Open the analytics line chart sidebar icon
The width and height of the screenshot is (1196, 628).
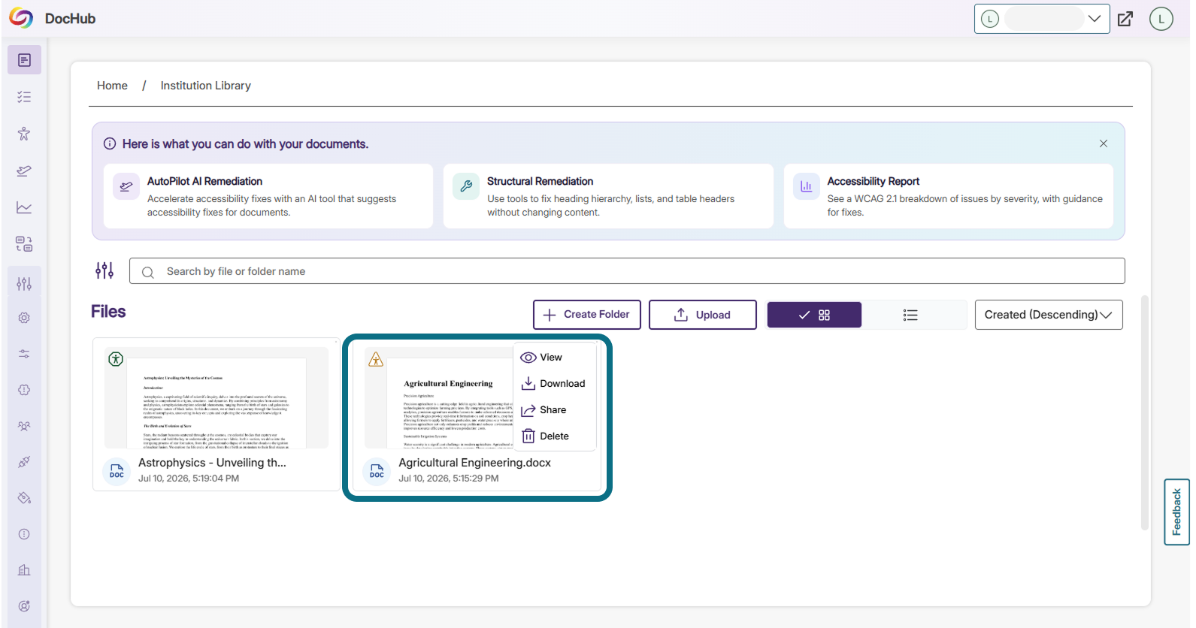pyautogui.click(x=24, y=207)
